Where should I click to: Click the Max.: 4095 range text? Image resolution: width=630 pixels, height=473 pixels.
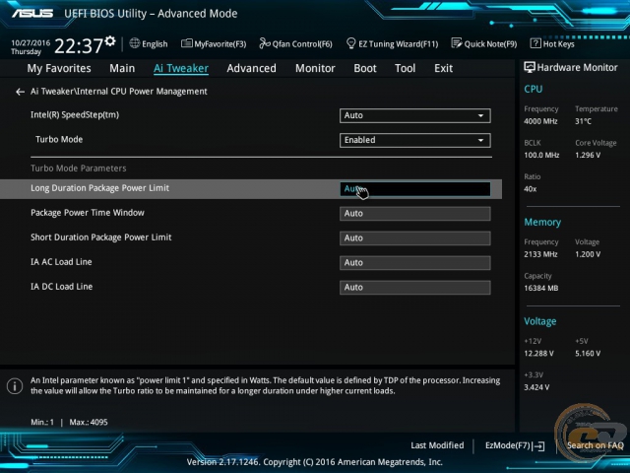click(89, 423)
